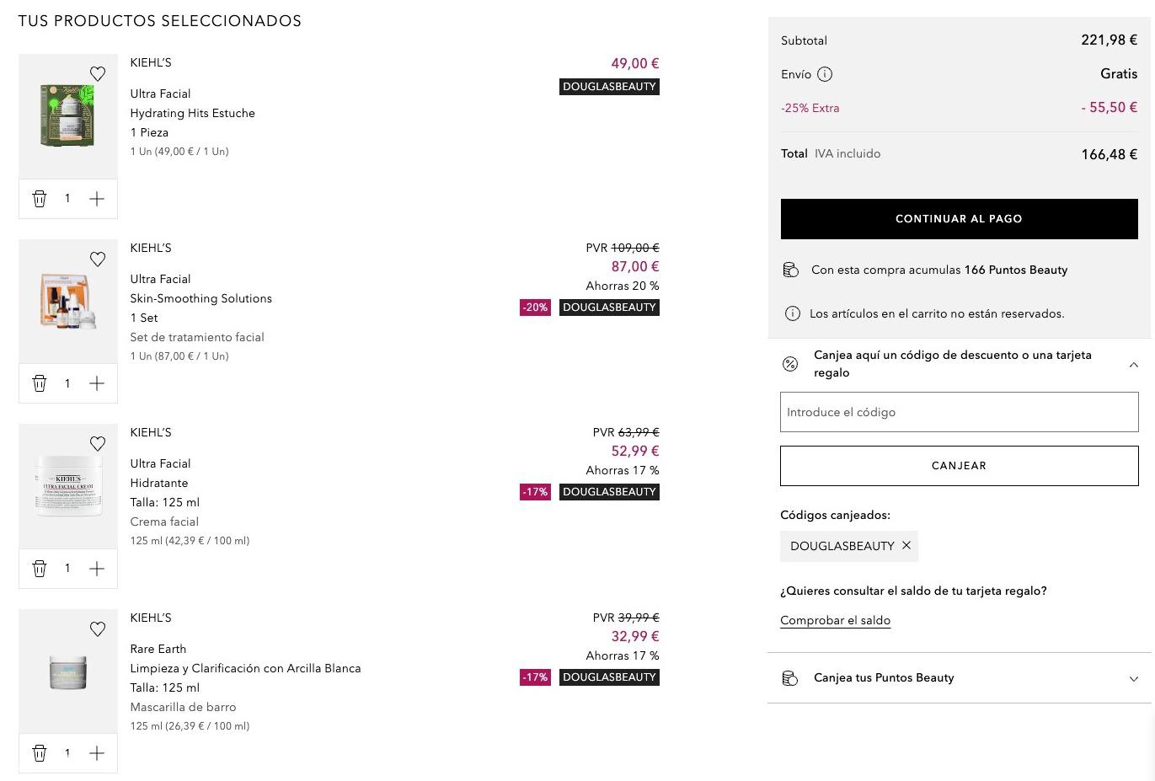The height and width of the screenshot is (781, 1155).
Task: Open the Skin-Smoothing Solutions product thumbnail
Action: pos(68,301)
